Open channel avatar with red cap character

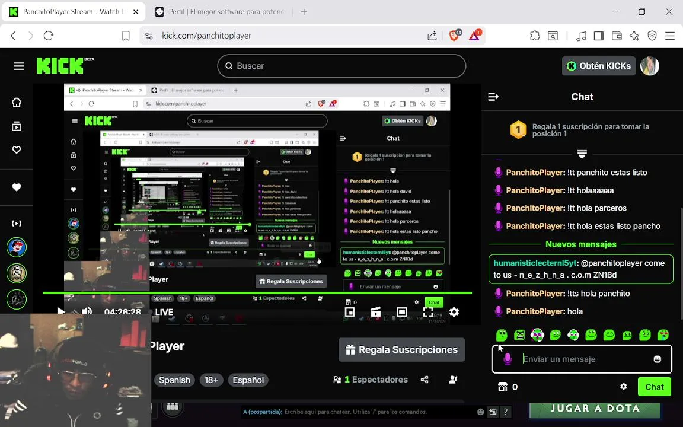click(17, 247)
